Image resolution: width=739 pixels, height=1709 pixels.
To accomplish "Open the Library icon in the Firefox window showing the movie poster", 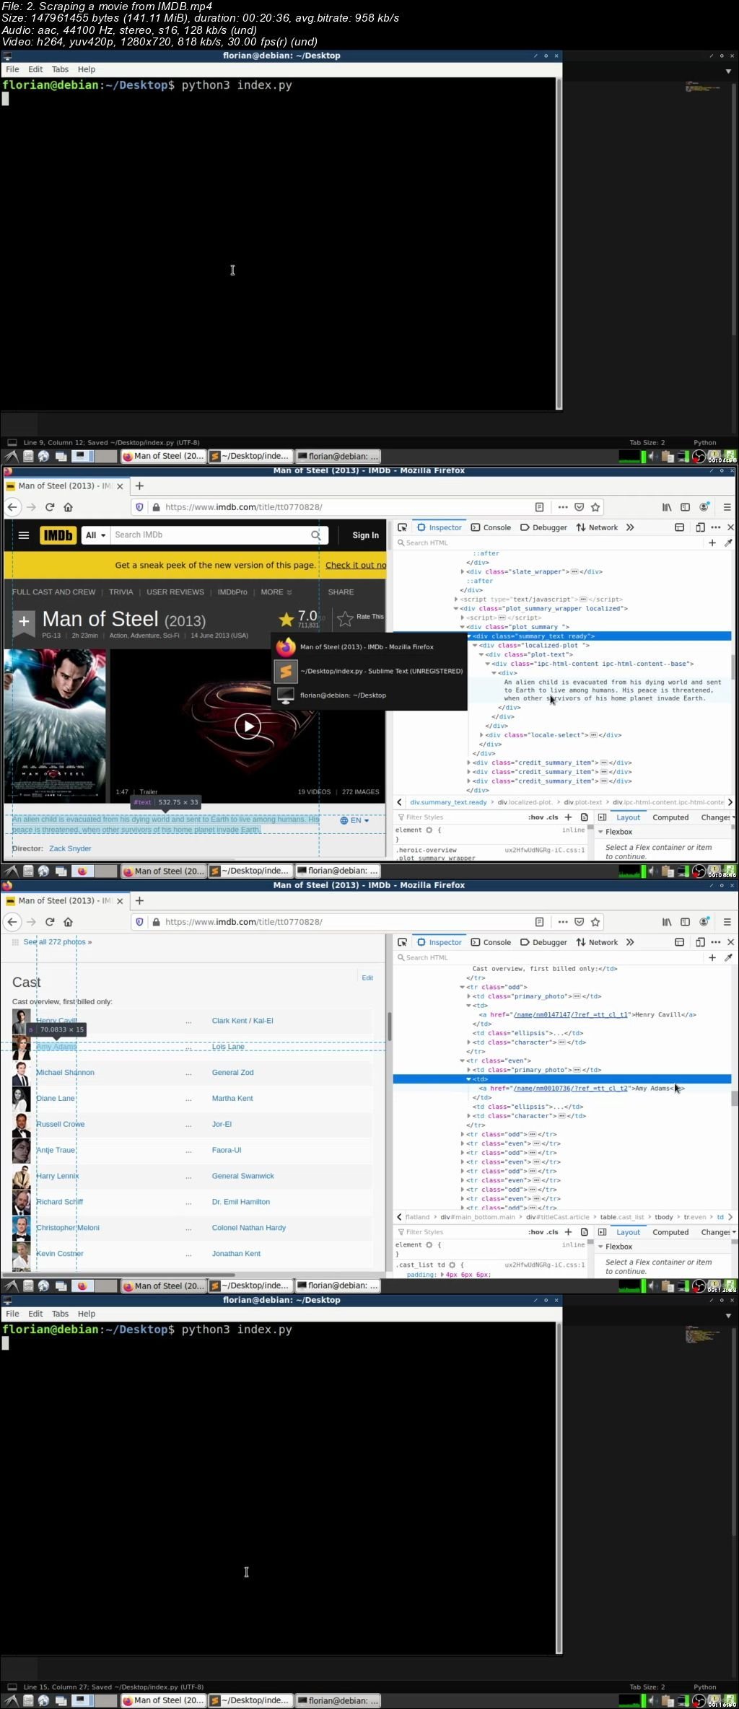I will (667, 507).
